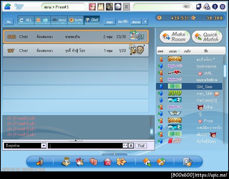
Task: Click the Make Room button
Action: click(175, 37)
